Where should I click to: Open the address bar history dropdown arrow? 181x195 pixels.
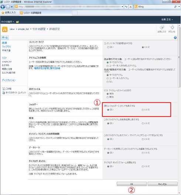pos(122,7)
